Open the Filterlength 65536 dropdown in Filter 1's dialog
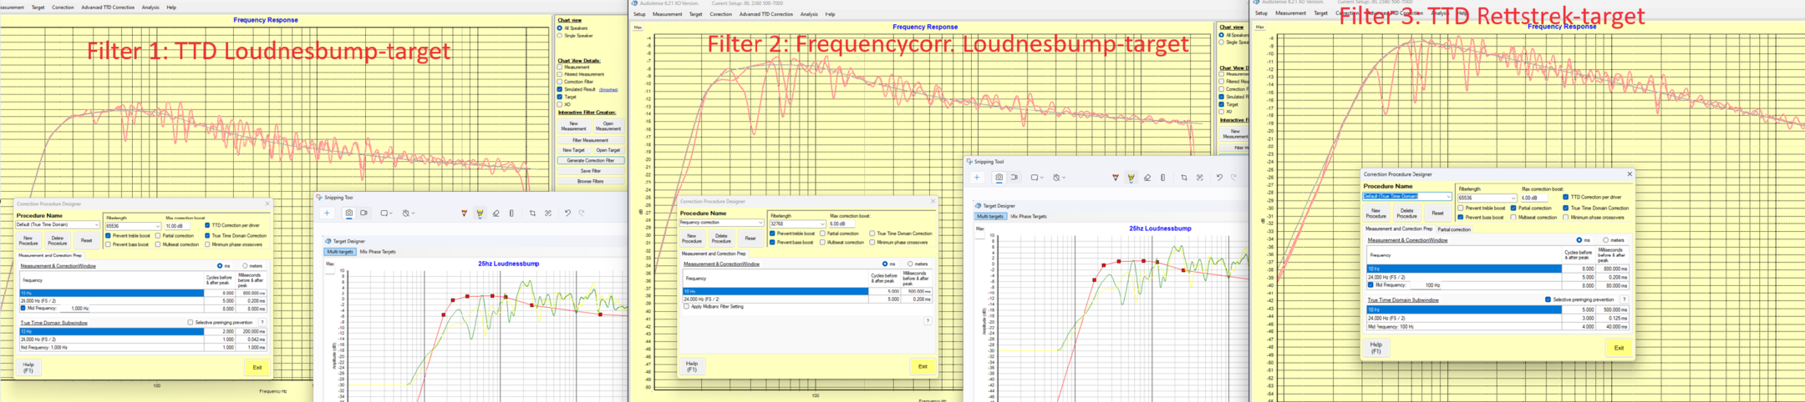 (156, 226)
